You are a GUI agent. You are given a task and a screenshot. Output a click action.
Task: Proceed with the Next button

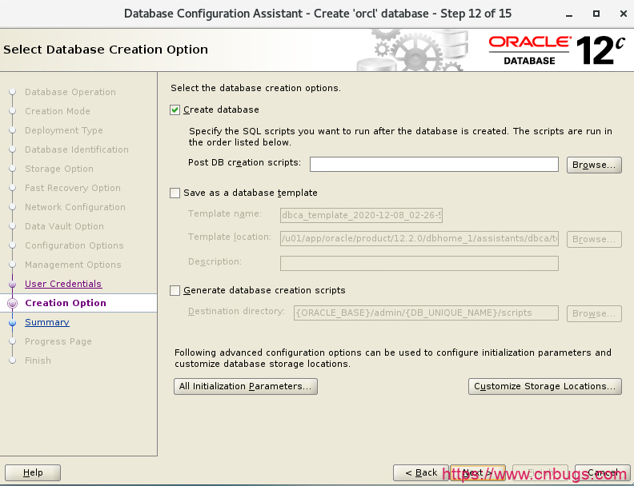point(477,472)
